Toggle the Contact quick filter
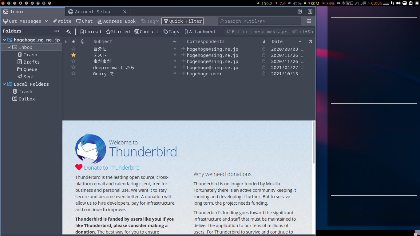The height and width of the screenshot is (236, 420). (x=146, y=32)
